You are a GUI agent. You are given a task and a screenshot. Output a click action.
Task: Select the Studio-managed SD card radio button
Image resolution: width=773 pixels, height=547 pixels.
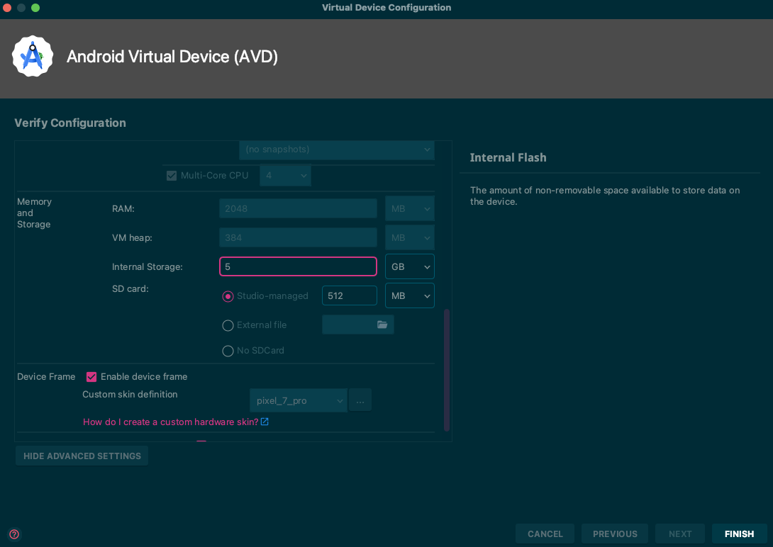point(228,296)
